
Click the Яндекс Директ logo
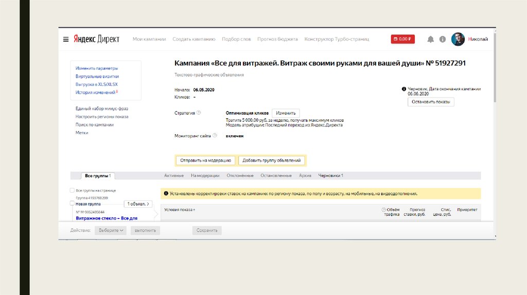(96, 39)
